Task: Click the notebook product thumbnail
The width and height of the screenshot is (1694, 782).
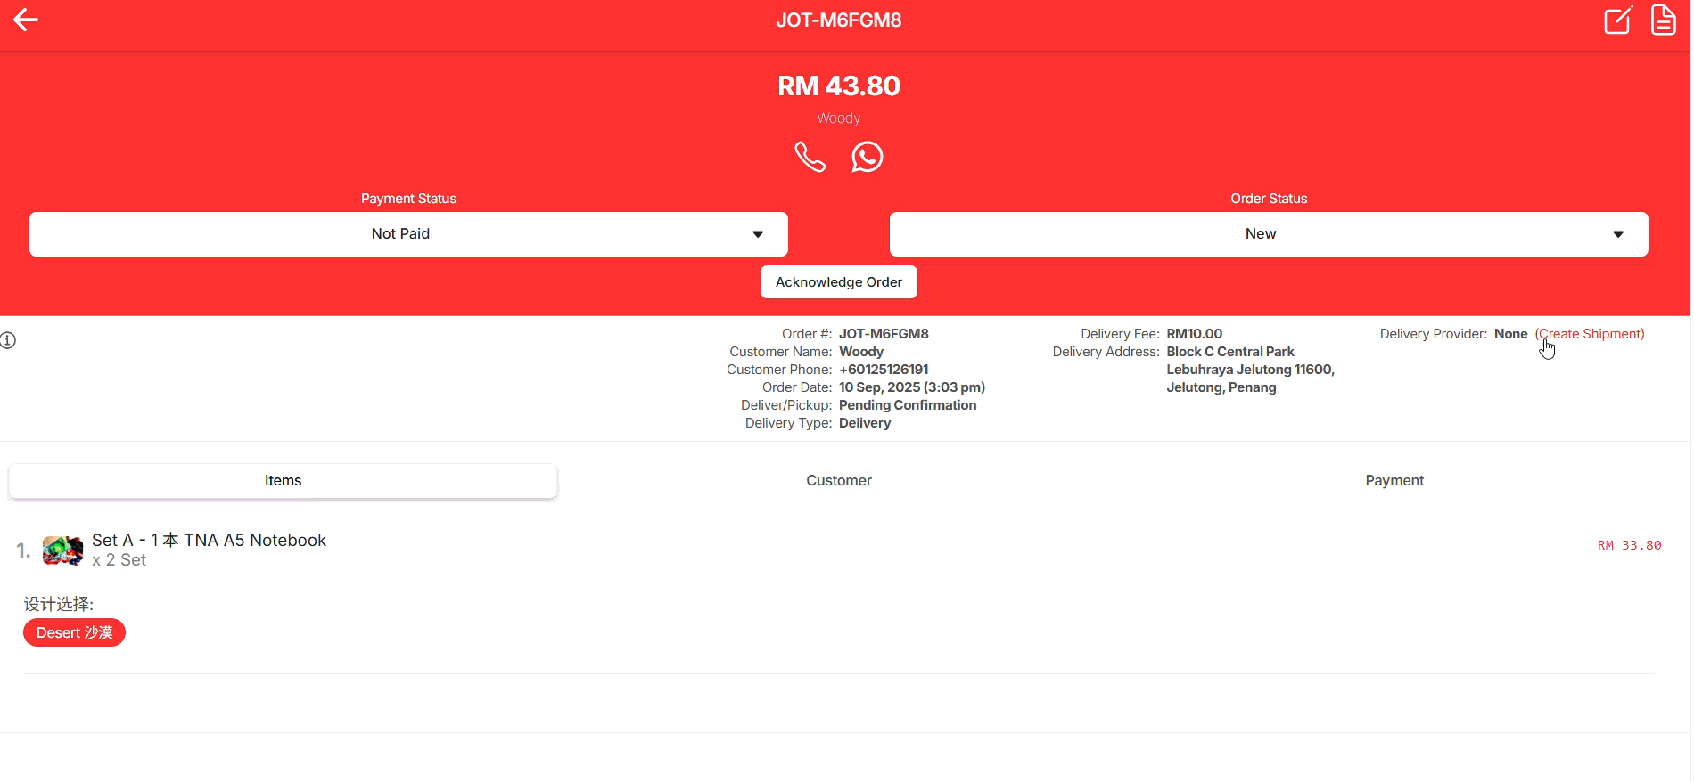Action: pyautogui.click(x=62, y=550)
